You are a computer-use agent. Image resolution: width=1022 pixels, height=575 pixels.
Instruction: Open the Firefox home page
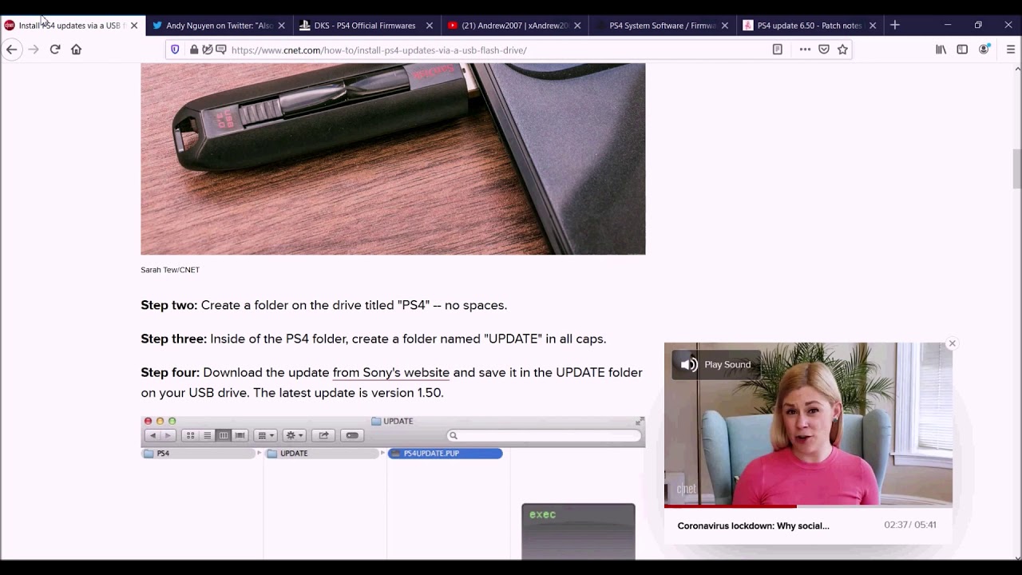click(x=77, y=50)
